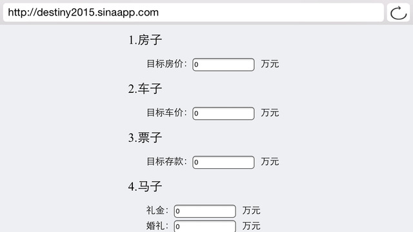Screen dimensions: 413x232
Task: Focus the 目标存款 amount field
Action: click(x=223, y=162)
